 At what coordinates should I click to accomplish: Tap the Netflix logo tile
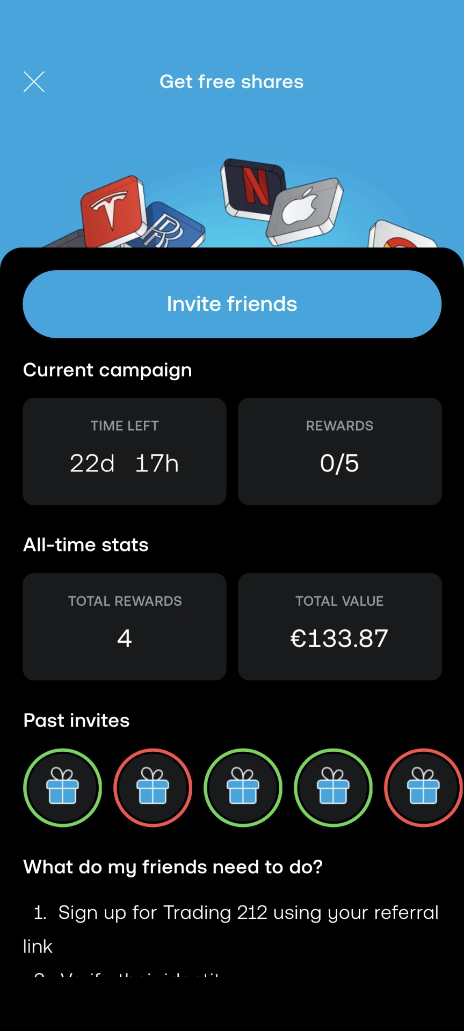253,187
